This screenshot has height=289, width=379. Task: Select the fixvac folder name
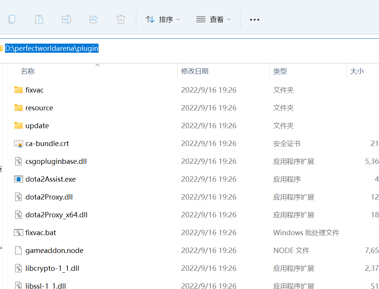(x=34, y=90)
